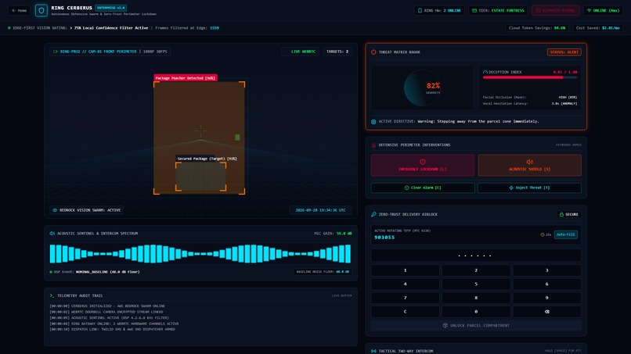Click the Cost Saved value
Screen dimensions: 631x354
click(x=611, y=28)
